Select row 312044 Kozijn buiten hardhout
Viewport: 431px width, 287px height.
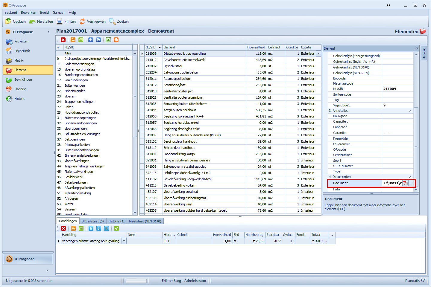(230, 110)
